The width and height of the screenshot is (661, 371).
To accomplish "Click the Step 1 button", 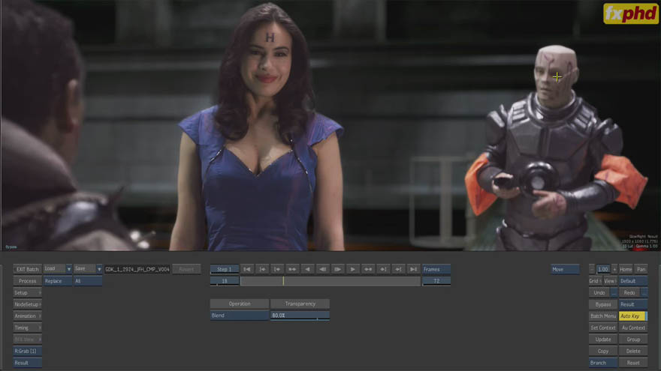I will pyautogui.click(x=225, y=269).
